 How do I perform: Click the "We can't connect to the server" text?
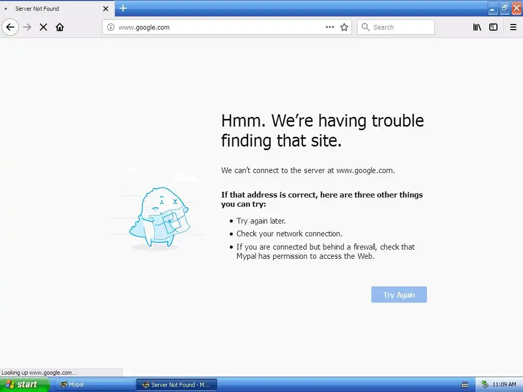[x=308, y=170]
